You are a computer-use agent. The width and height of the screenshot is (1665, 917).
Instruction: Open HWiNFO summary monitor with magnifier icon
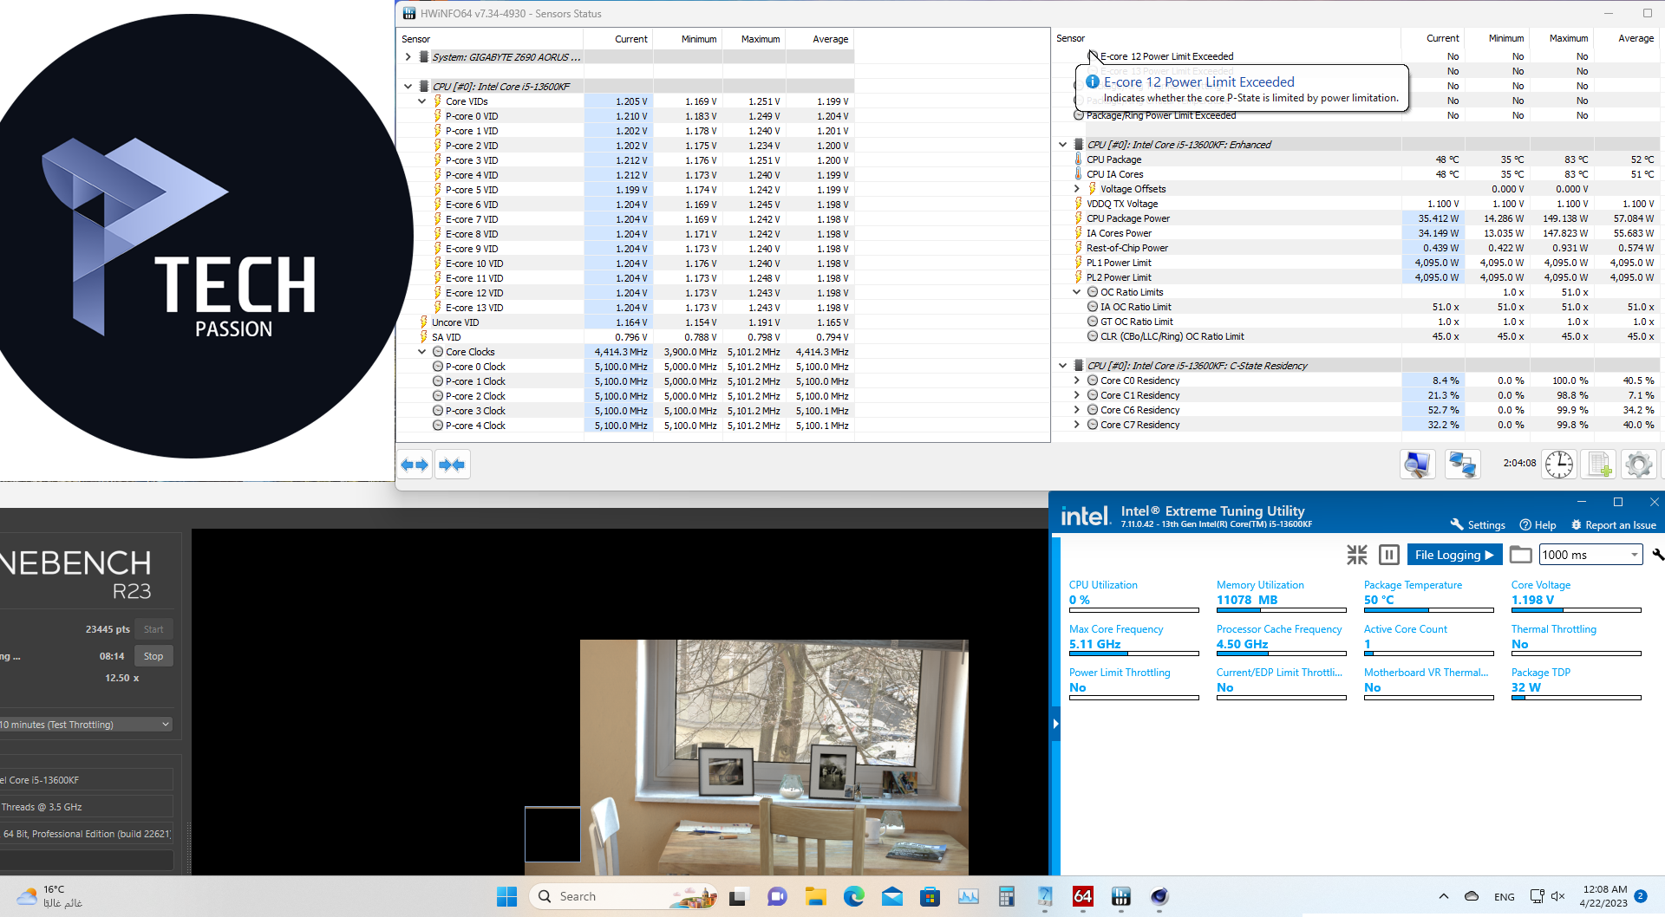click(x=1417, y=465)
